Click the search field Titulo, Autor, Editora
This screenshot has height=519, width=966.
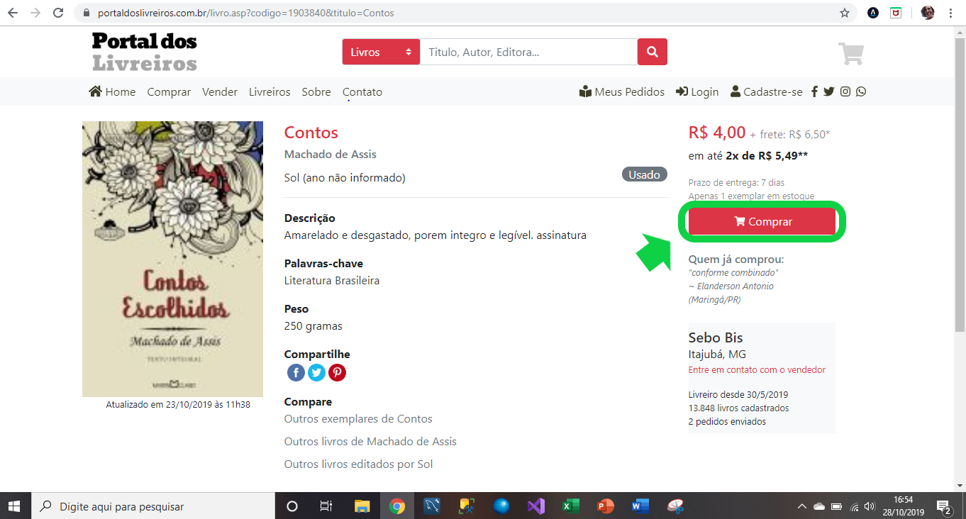tap(528, 52)
